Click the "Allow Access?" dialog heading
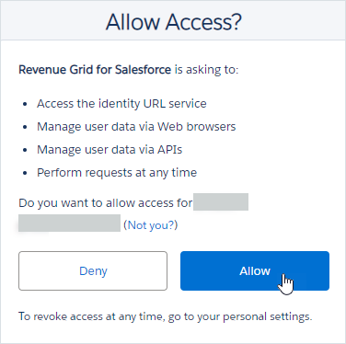 [174, 22]
